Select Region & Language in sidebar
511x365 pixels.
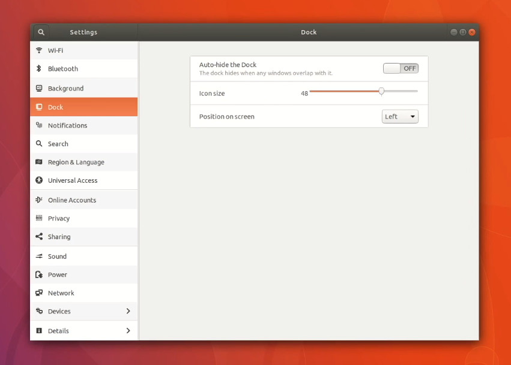click(83, 162)
